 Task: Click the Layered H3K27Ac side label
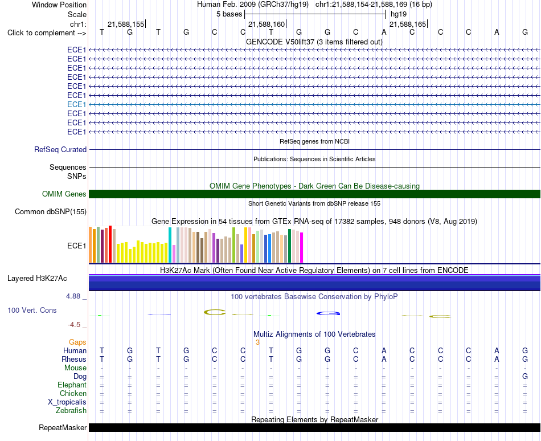tap(37, 279)
